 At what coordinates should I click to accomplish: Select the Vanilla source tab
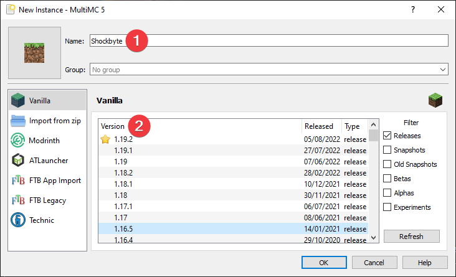[47, 100]
